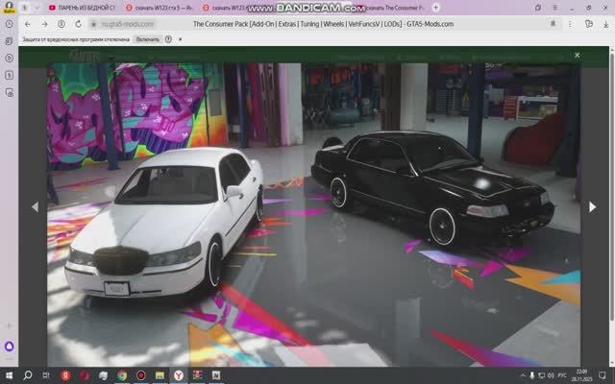615x384 pixels.
Task: Click the ru.gta5-mods.com address field
Action: click(x=128, y=24)
